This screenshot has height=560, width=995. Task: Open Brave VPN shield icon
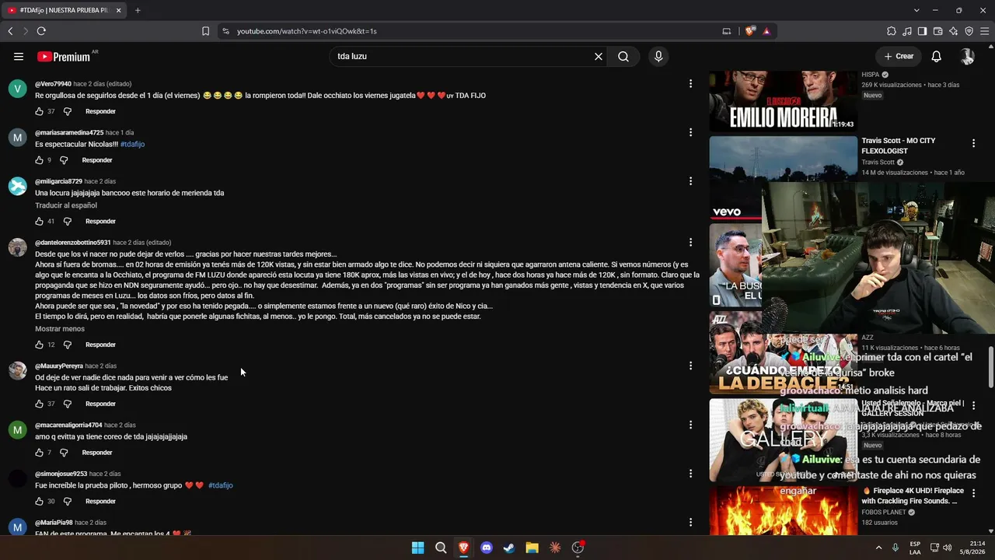(969, 31)
